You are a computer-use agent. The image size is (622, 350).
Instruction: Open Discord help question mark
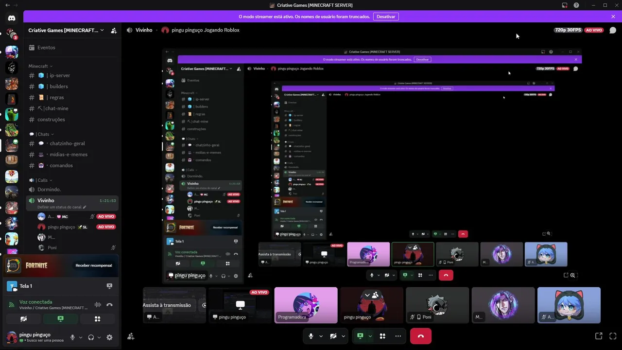[x=576, y=5]
